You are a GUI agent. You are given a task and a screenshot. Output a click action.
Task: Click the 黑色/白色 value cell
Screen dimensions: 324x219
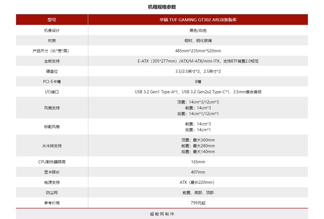(198, 30)
